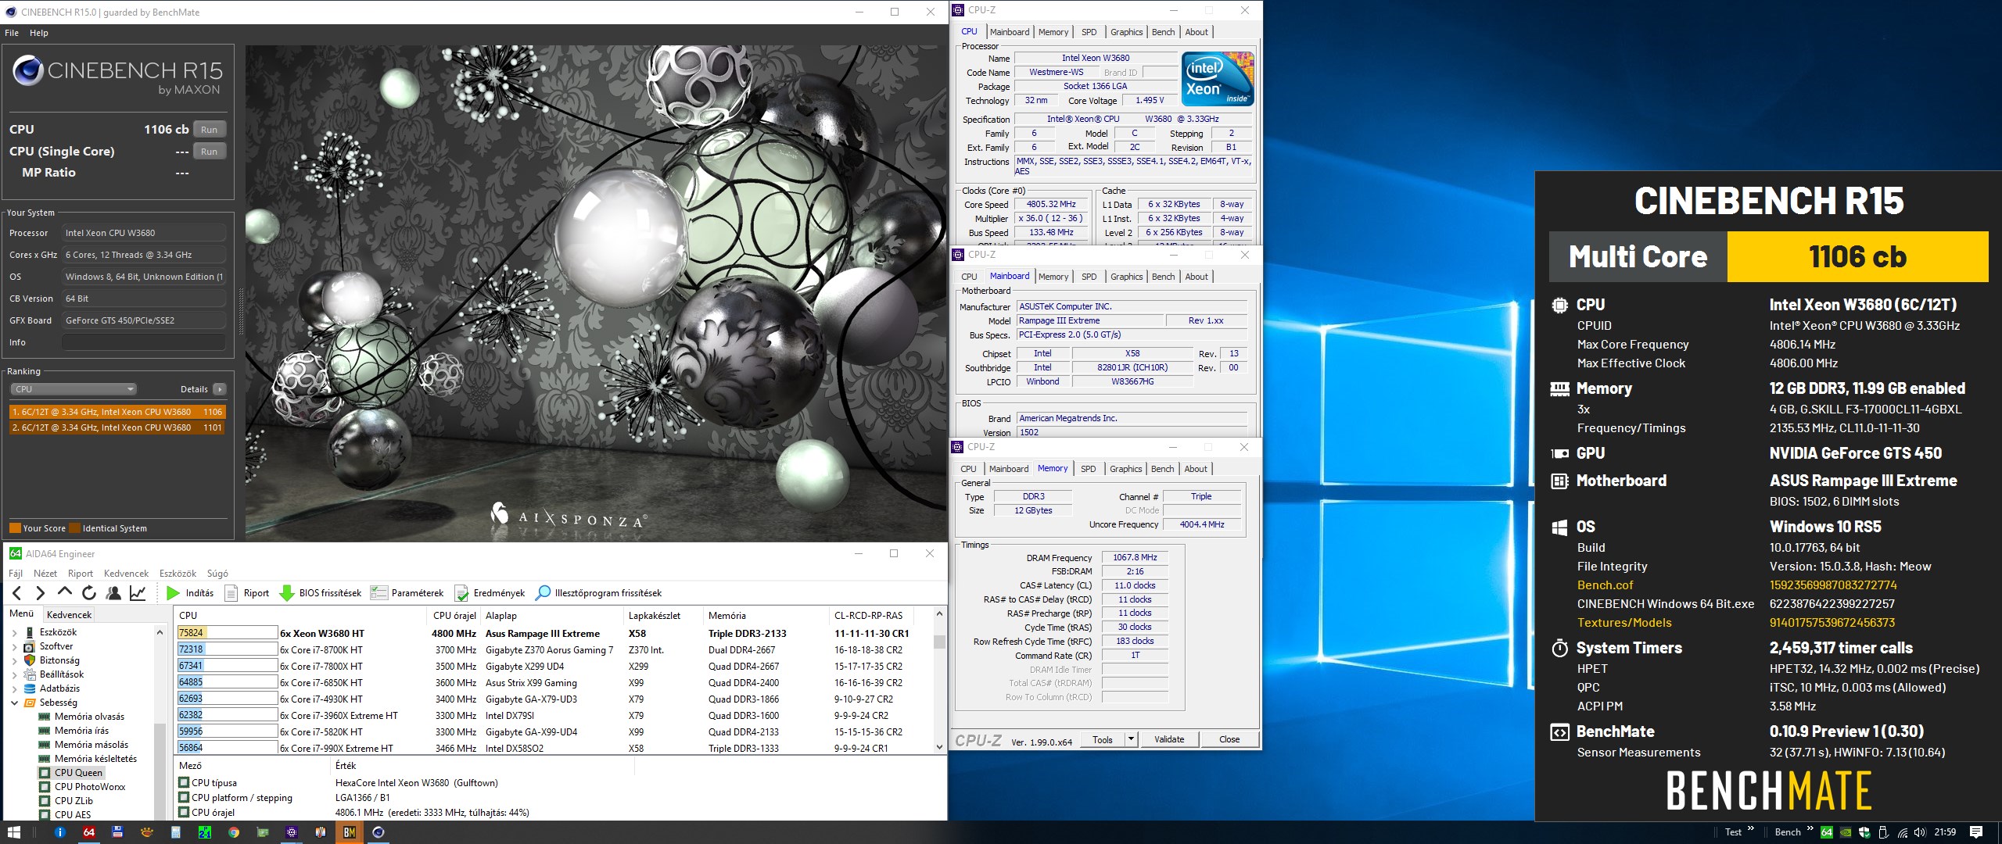Select Memória olvasás benchmark item

pyautogui.click(x=82, y=717)
